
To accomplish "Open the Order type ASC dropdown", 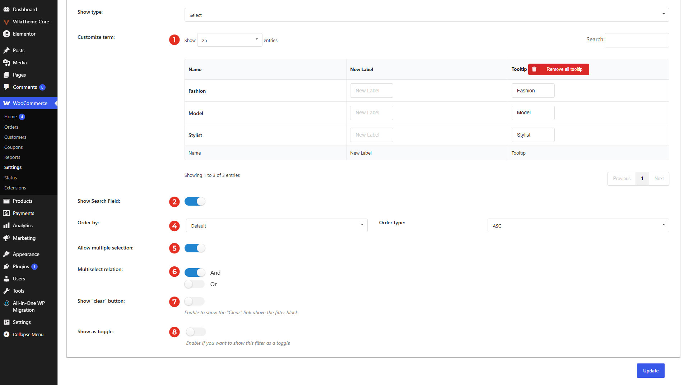I will [x=578, y=225].
